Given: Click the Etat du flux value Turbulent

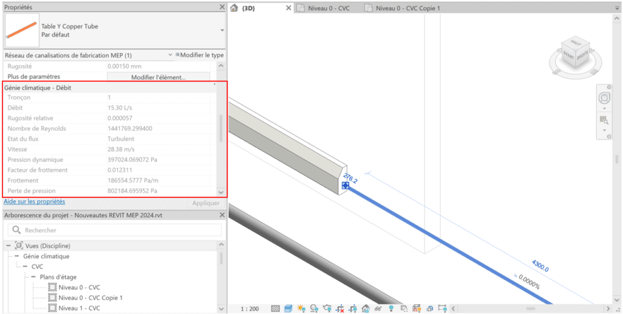Looking at the screenshot, I should click(121, 139).
